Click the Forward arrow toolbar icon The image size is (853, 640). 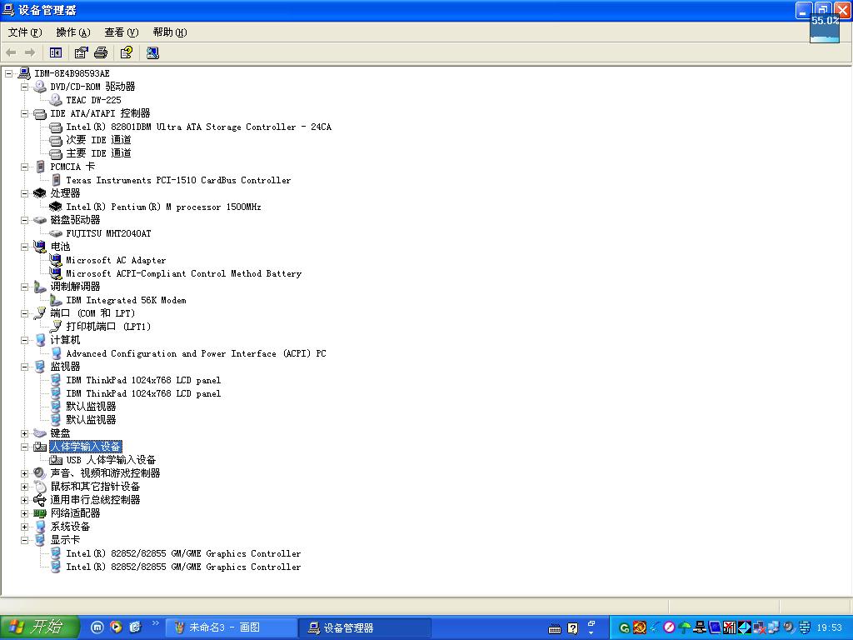pos(30,52)
